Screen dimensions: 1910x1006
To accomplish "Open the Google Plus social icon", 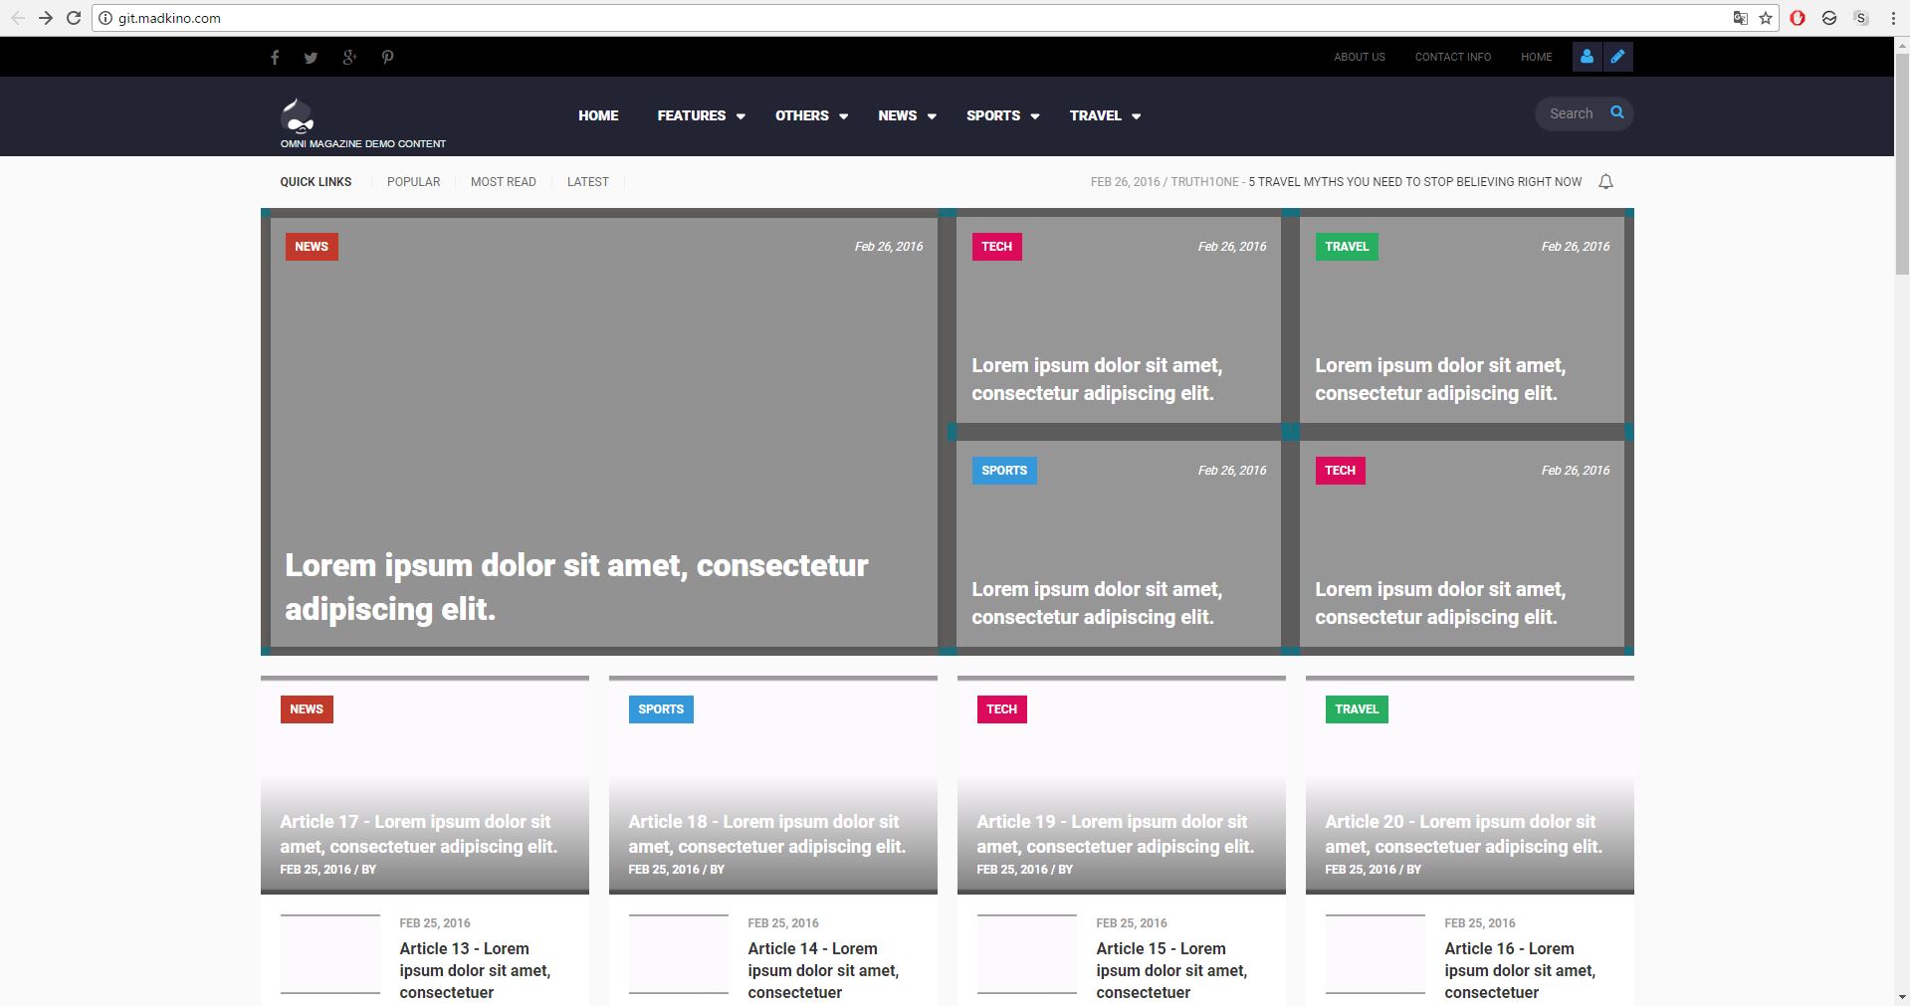I will pos(349,58).
